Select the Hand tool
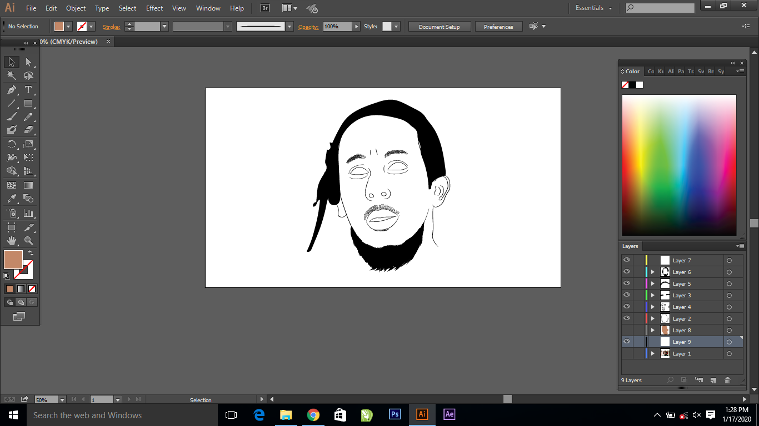The image size is (759, 426). pos(12,241)
